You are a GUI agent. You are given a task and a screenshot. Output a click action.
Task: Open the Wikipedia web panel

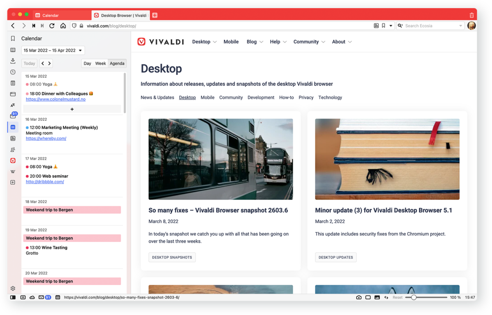[13, 171]
